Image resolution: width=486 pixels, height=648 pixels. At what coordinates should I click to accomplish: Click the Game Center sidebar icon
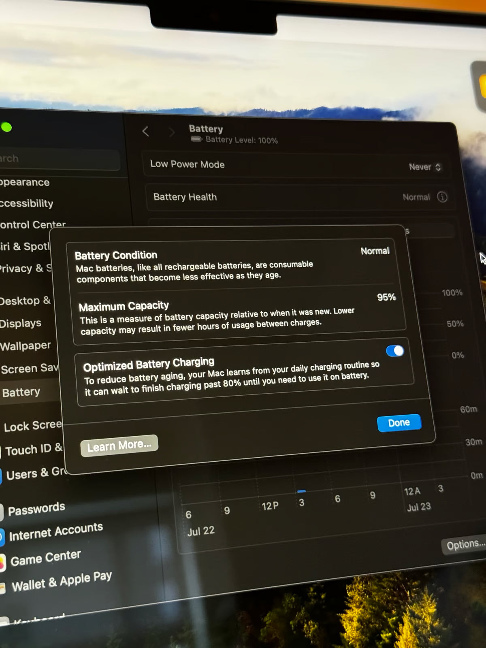2,562
